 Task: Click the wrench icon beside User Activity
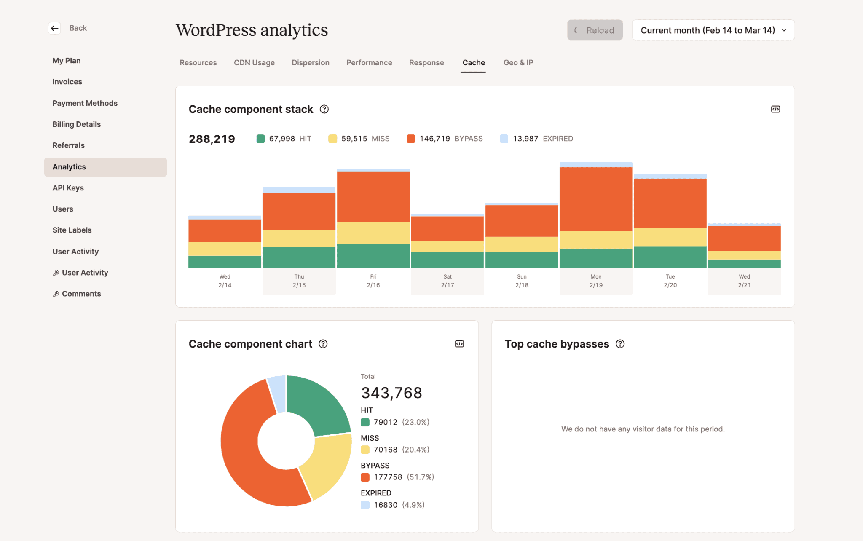[56, 273]
